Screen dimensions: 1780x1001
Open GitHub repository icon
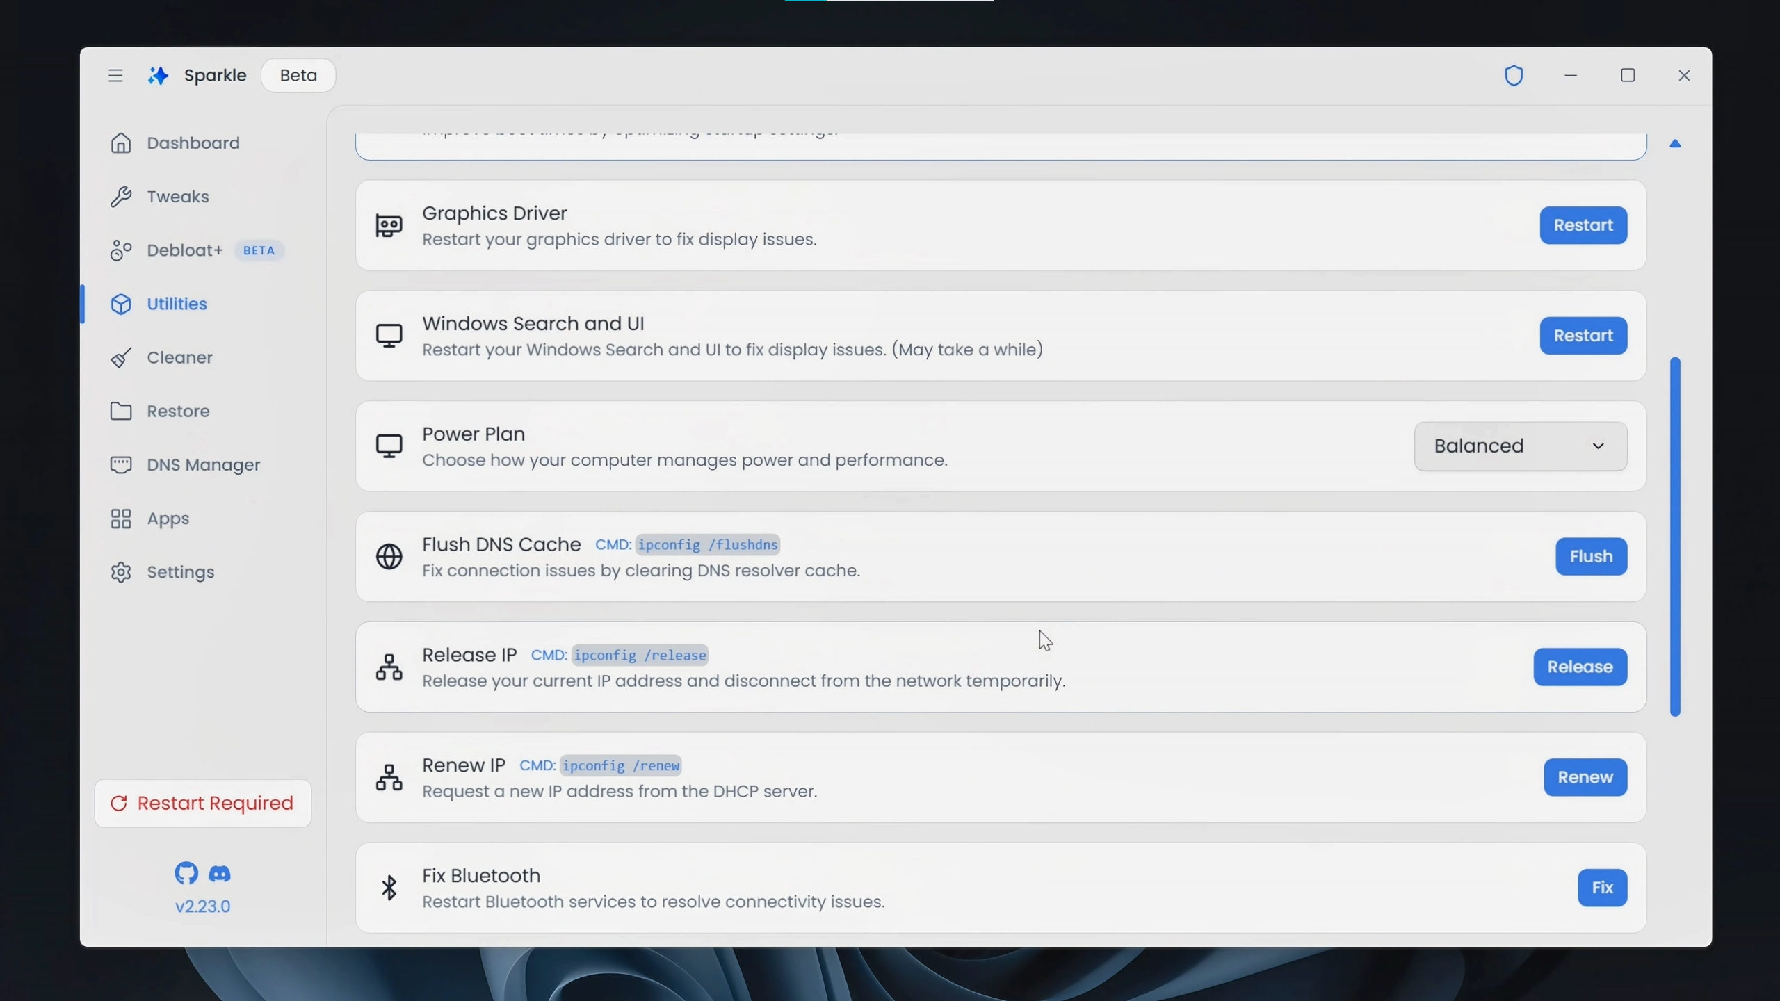point(186,873)
